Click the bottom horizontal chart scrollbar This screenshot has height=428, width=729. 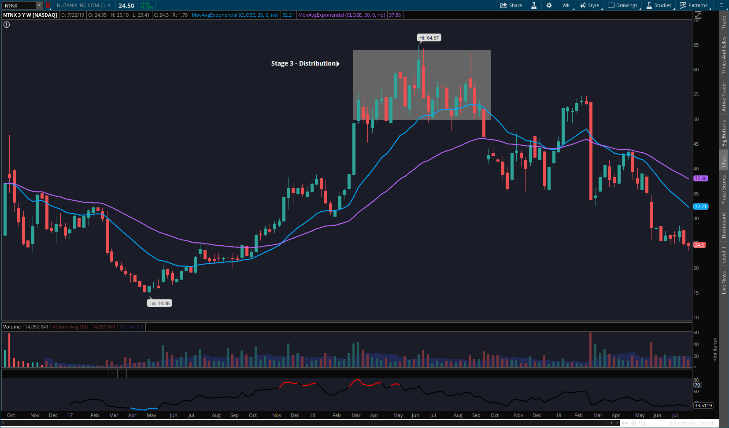(310, 423)
